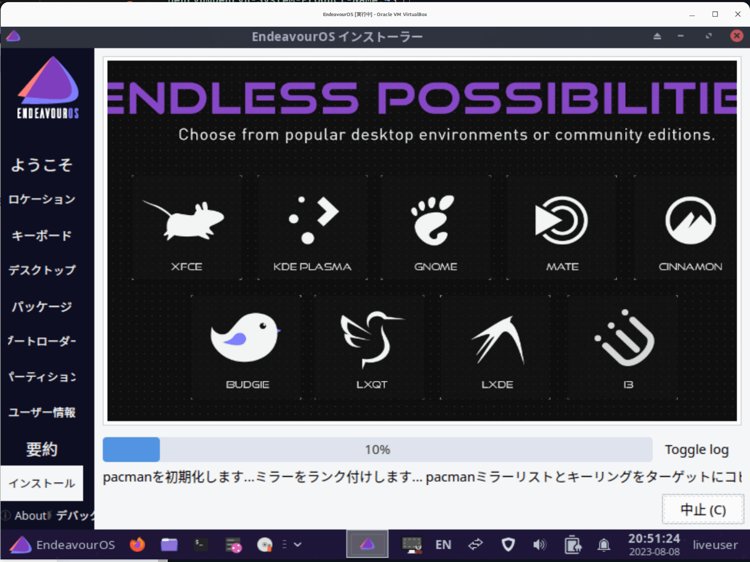Cancel installation with 中止 (C) button
This screenshot has height=562, width=750.
[703, 509]
